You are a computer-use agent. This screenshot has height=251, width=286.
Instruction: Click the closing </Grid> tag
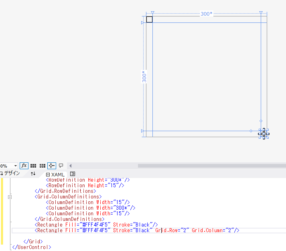33,242
